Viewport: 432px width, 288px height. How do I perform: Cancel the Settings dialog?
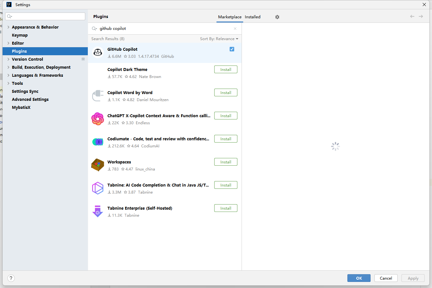tap(386, 278)
